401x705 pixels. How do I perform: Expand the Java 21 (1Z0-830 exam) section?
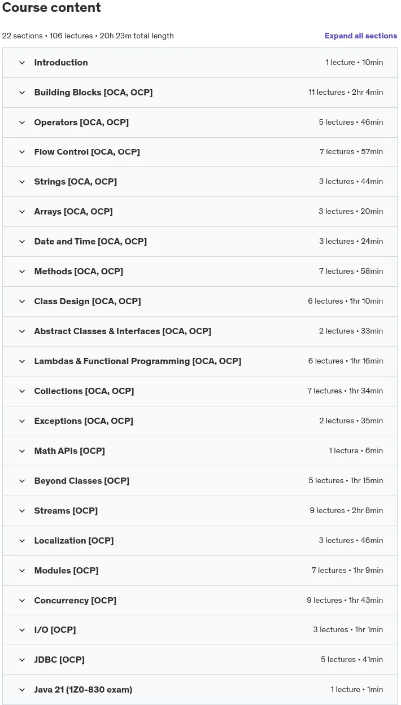[x=200, y=690]
